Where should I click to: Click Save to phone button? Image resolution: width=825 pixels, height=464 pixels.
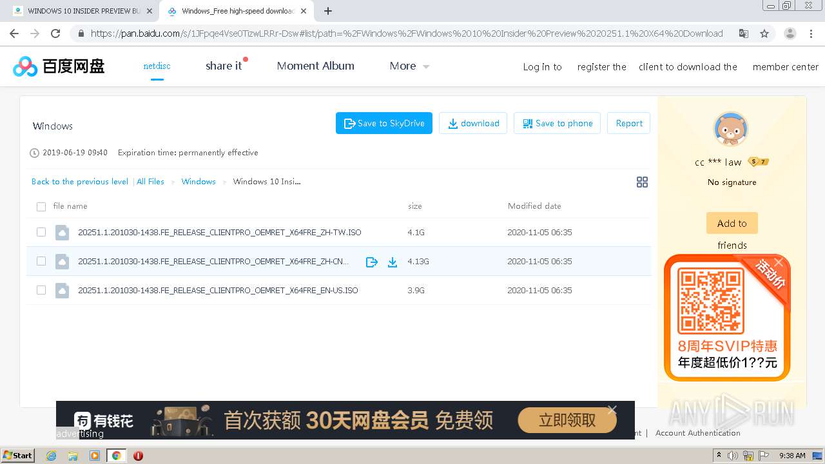(558, 123)
